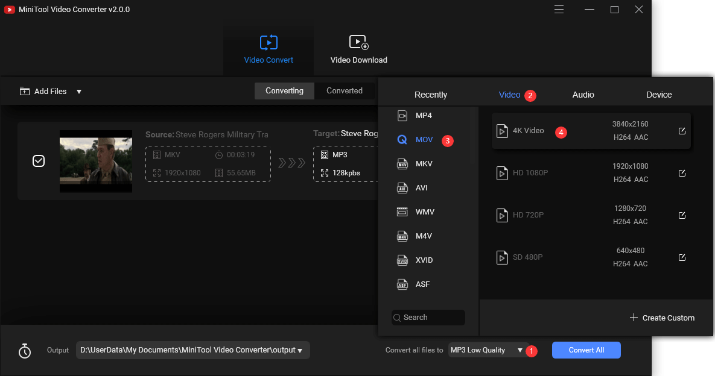
Task: Click the '640x480' resolution text
Action: pyautogui.click(x=631, y=250)
